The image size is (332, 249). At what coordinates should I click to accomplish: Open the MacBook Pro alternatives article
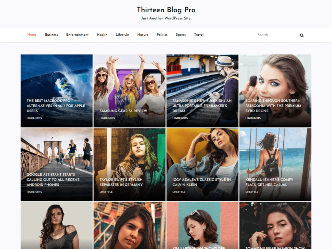[x=56, y=106]
